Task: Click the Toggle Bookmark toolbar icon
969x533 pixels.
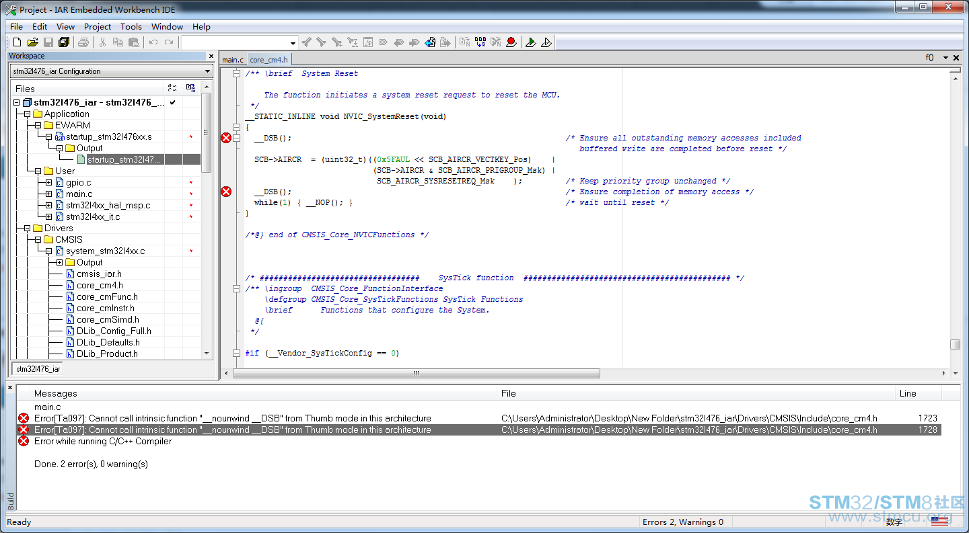Action: point(384,42)
